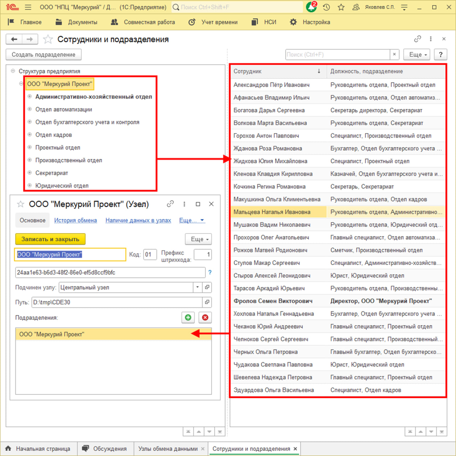Viewport: 456px width, 456px height.
Task: Open the НСИ menu section
Action: [264, 22]
